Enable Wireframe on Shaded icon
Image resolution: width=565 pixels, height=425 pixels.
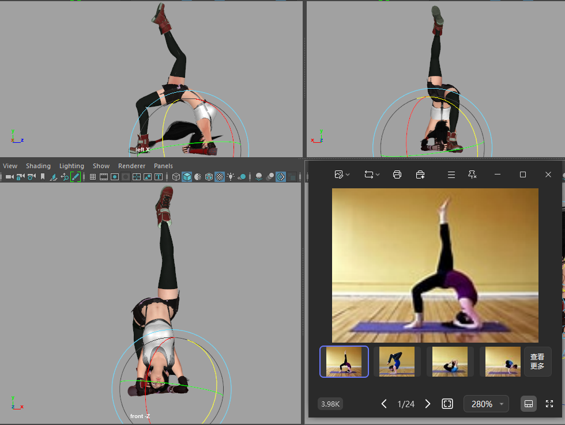click(x=209, y=177)
